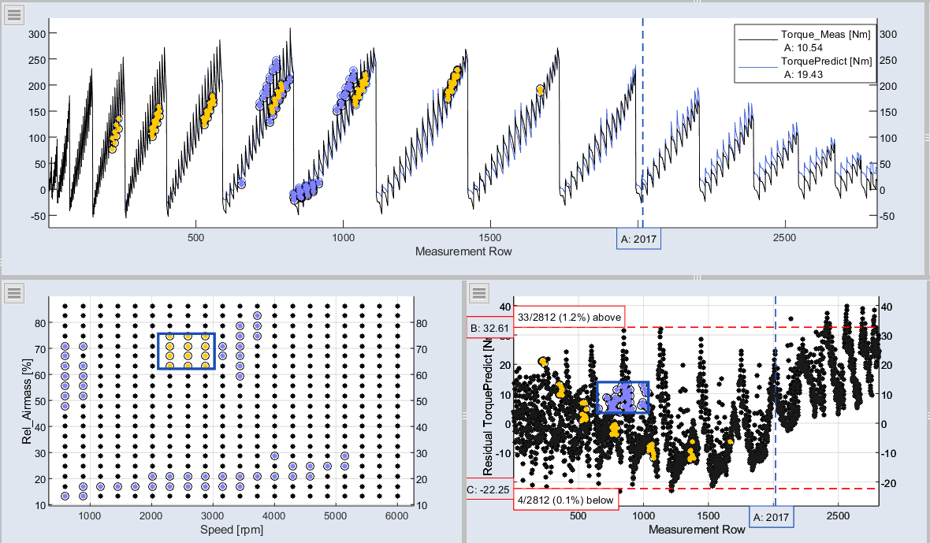Open the Speed vs Rel_Airmass panel menu icon
Image resolution: width=930 pixels, height=543 pixels.
pos(16,293)
